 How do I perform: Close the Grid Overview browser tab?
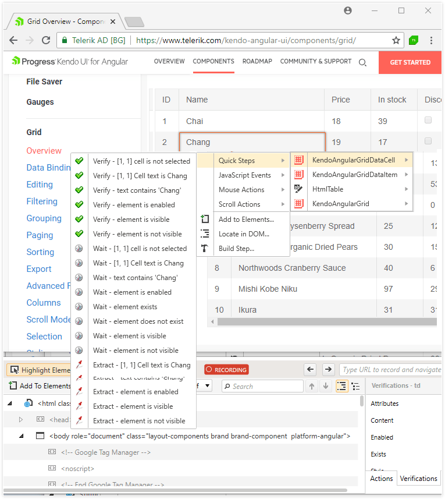113,22
